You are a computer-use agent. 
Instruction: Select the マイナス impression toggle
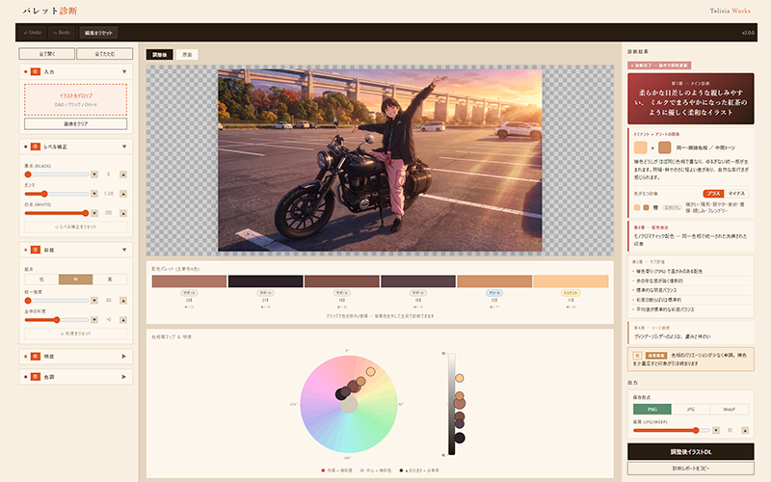(x=736, y=194)
